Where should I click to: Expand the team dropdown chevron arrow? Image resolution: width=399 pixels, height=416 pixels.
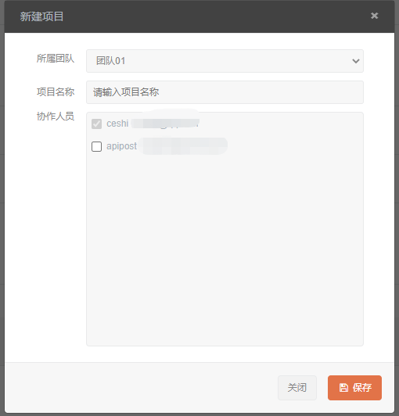pyautogui.click(x=356, y=61)
